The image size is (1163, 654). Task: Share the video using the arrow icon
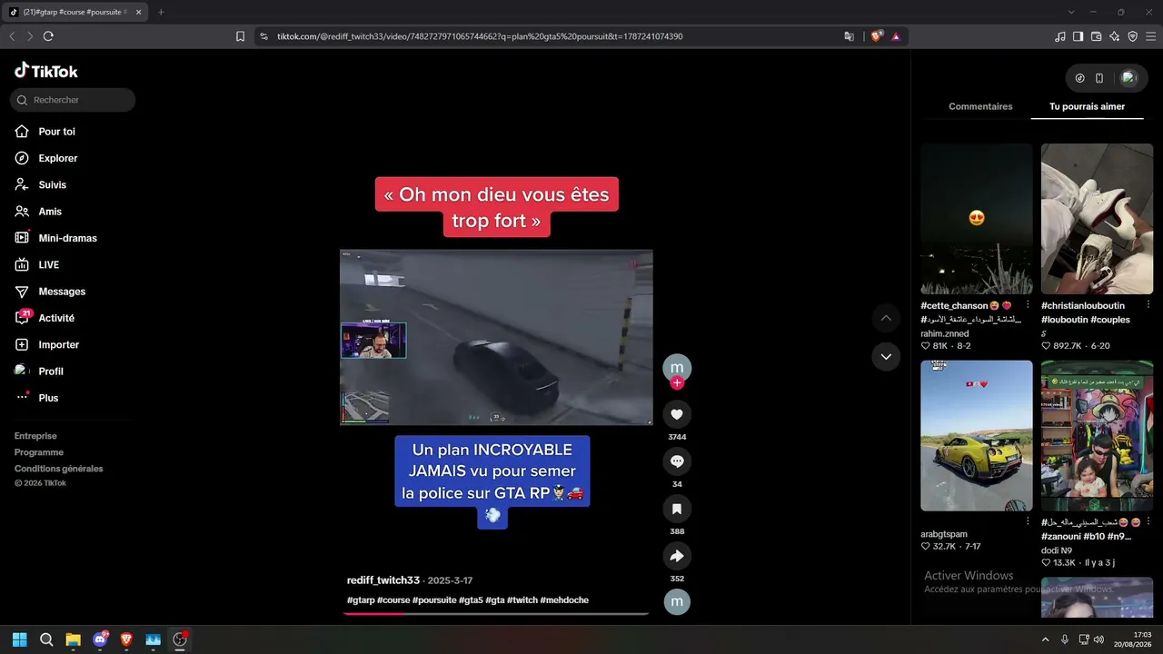677,556
